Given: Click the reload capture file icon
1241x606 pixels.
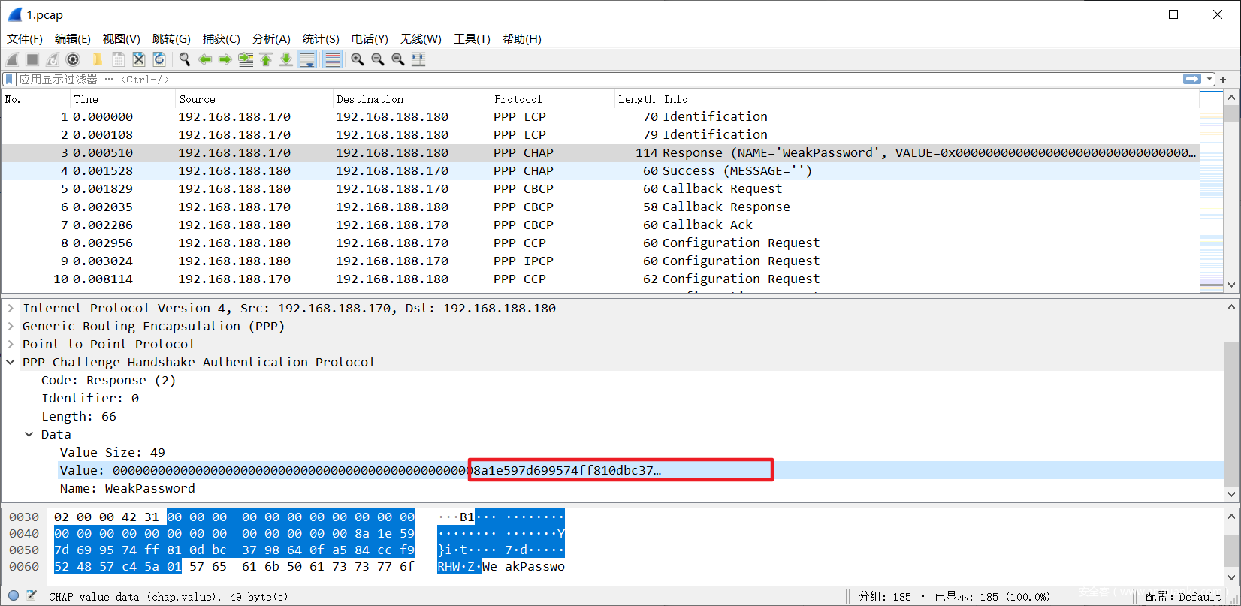Looking at the screenshot, I should click(159, 59).
